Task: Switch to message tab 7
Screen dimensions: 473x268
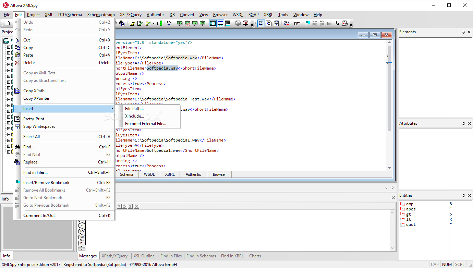Action: point(82,243)
